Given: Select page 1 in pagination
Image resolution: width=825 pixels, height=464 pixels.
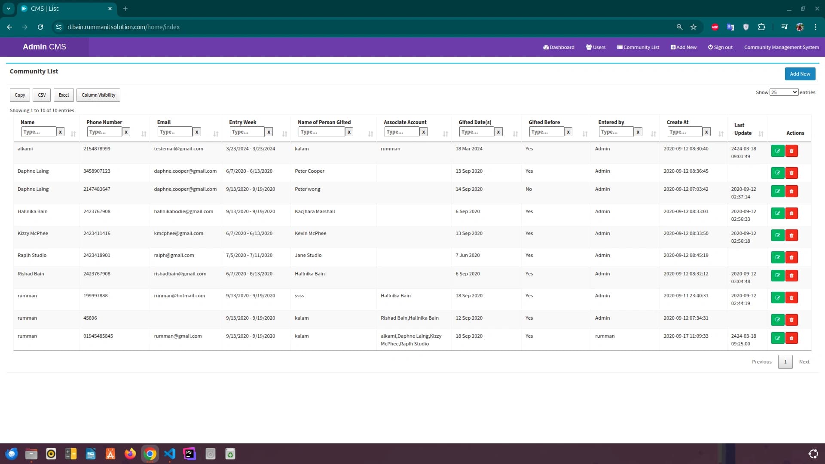Looking at the screenshot, I should pyautogui.click(x=785, y=362).
